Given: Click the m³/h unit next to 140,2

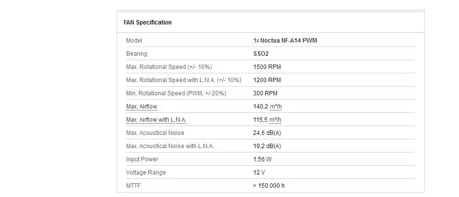Looking at the screenshot, I should click(275, 107).
